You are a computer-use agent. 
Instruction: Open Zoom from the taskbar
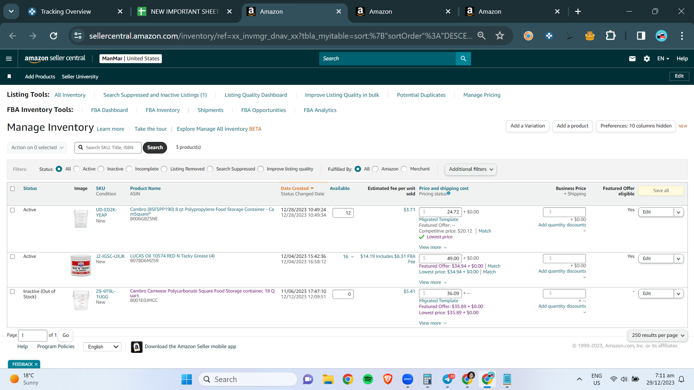tap(408, 379)
